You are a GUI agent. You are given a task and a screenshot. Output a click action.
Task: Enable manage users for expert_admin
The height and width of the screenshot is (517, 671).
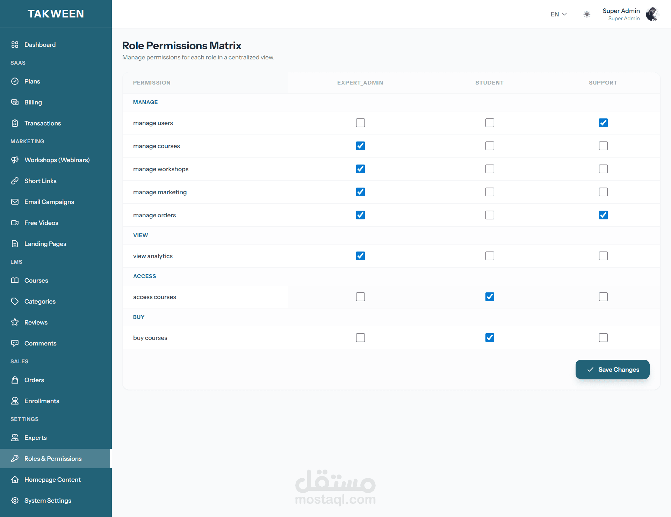point(360,123)
